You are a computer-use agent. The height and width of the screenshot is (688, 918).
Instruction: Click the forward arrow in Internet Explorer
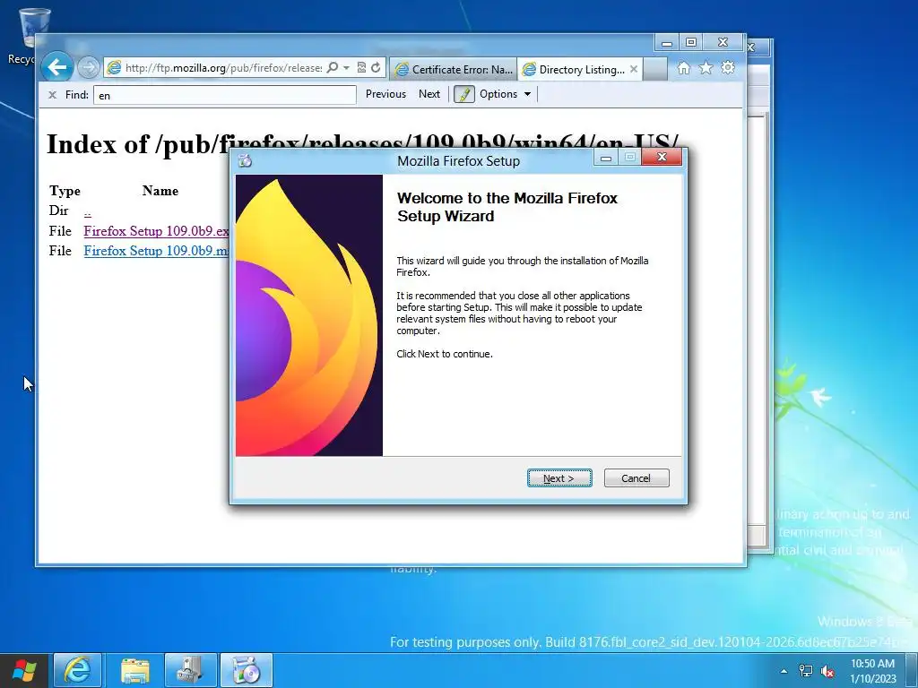pyautogui.click(x=89, y=68)
